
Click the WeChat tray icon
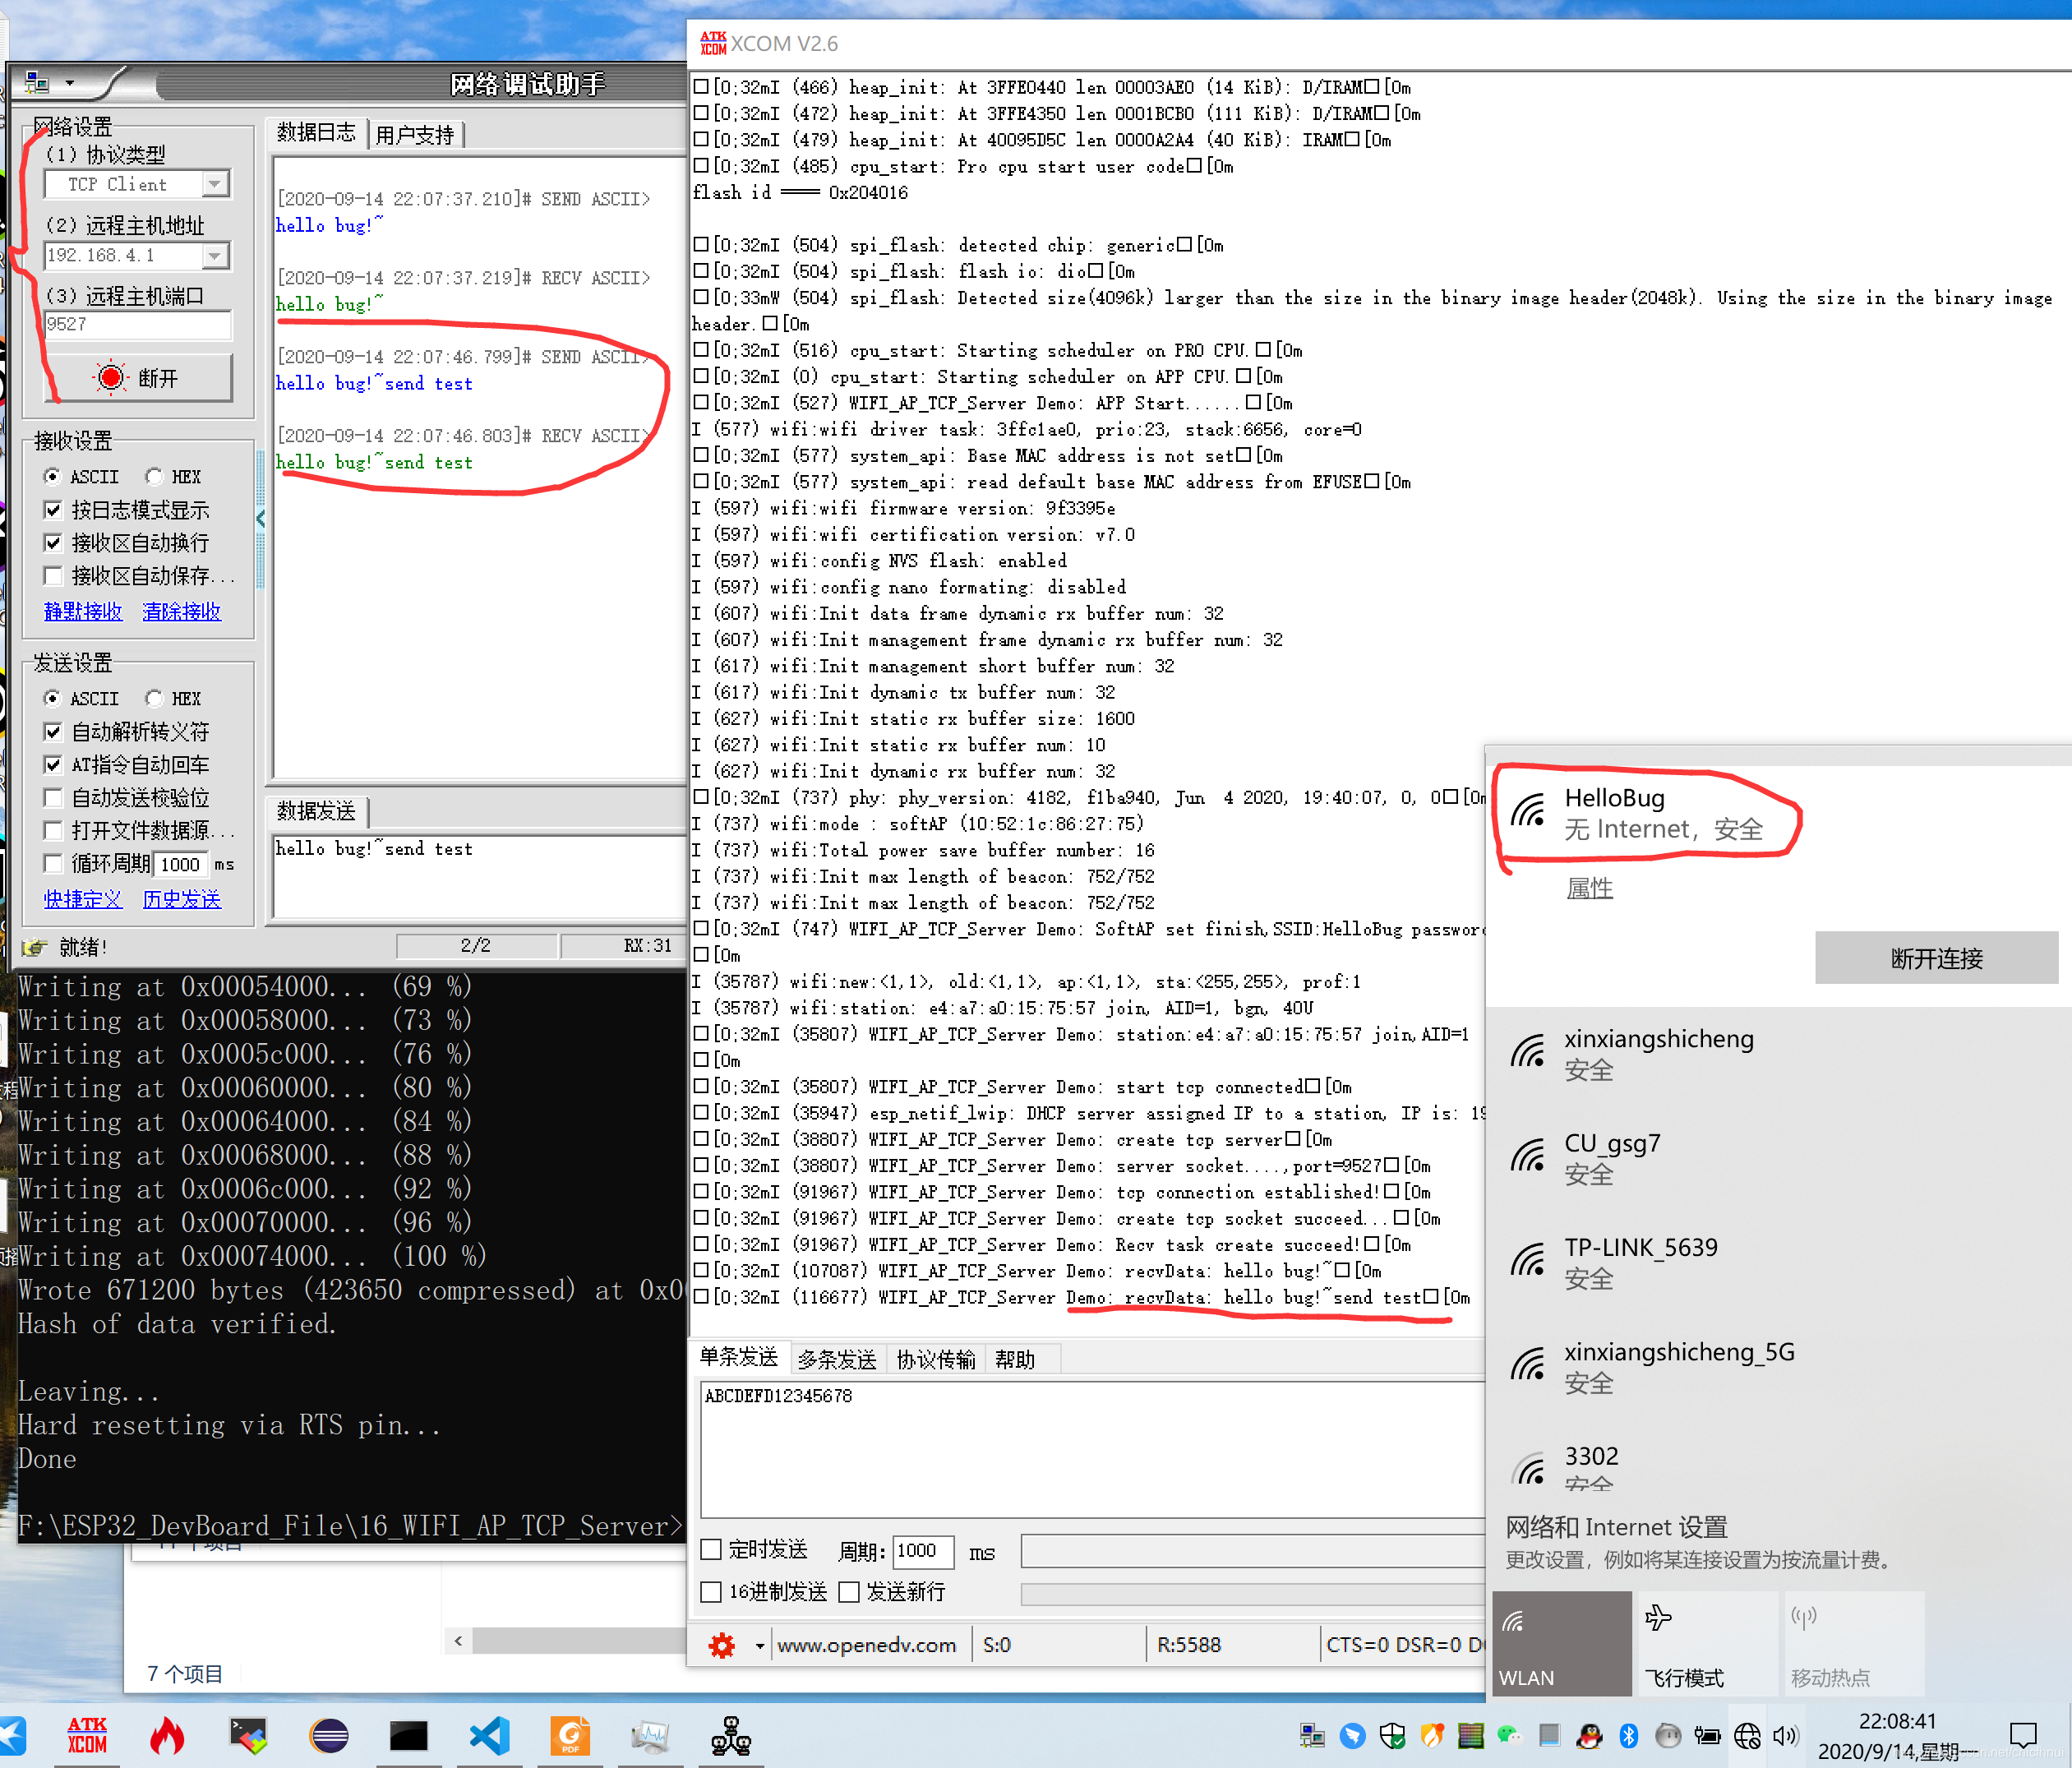pyautogui.click(x=1509, y=1736)
